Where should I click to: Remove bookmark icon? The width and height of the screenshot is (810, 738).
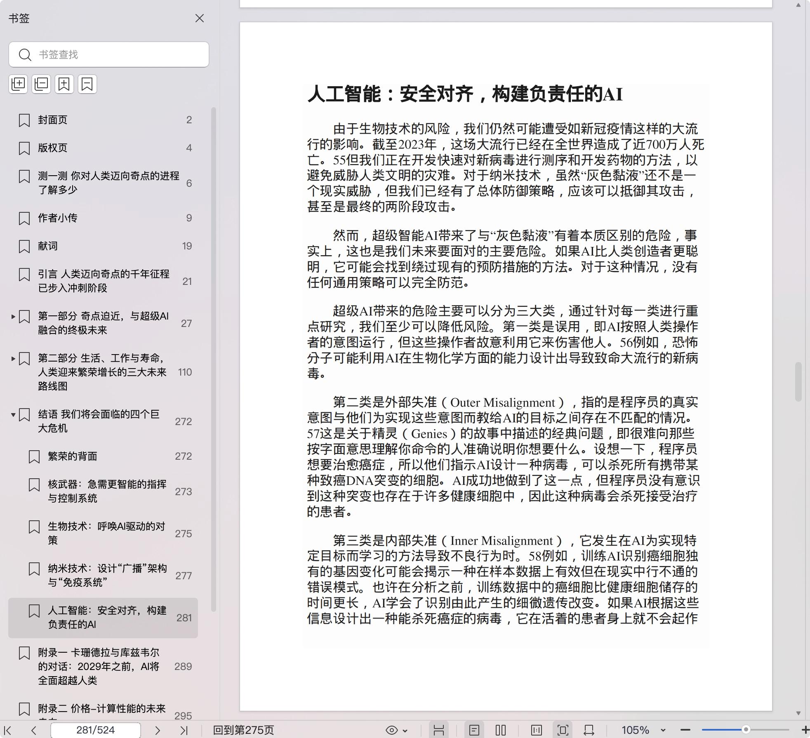tap(87, 84)
